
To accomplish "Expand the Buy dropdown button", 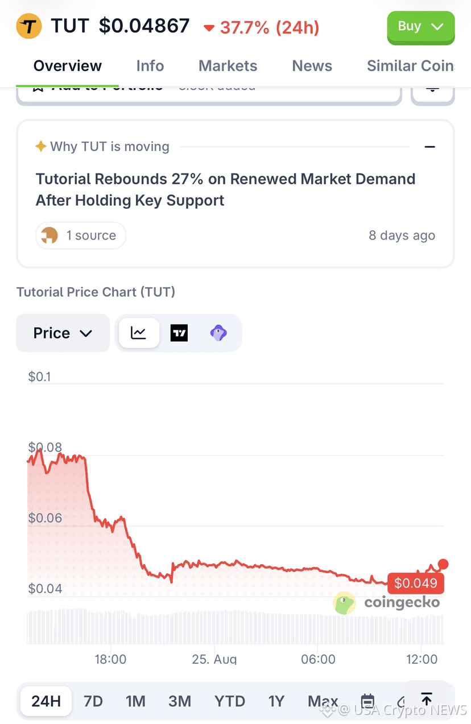I will point(421,27).
